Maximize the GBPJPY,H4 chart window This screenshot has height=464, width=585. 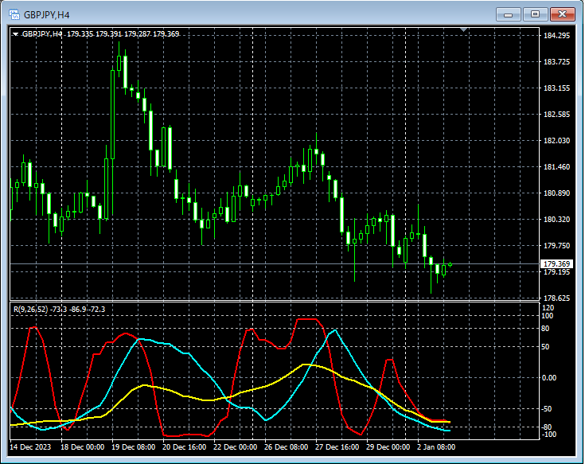click(535, 14)
